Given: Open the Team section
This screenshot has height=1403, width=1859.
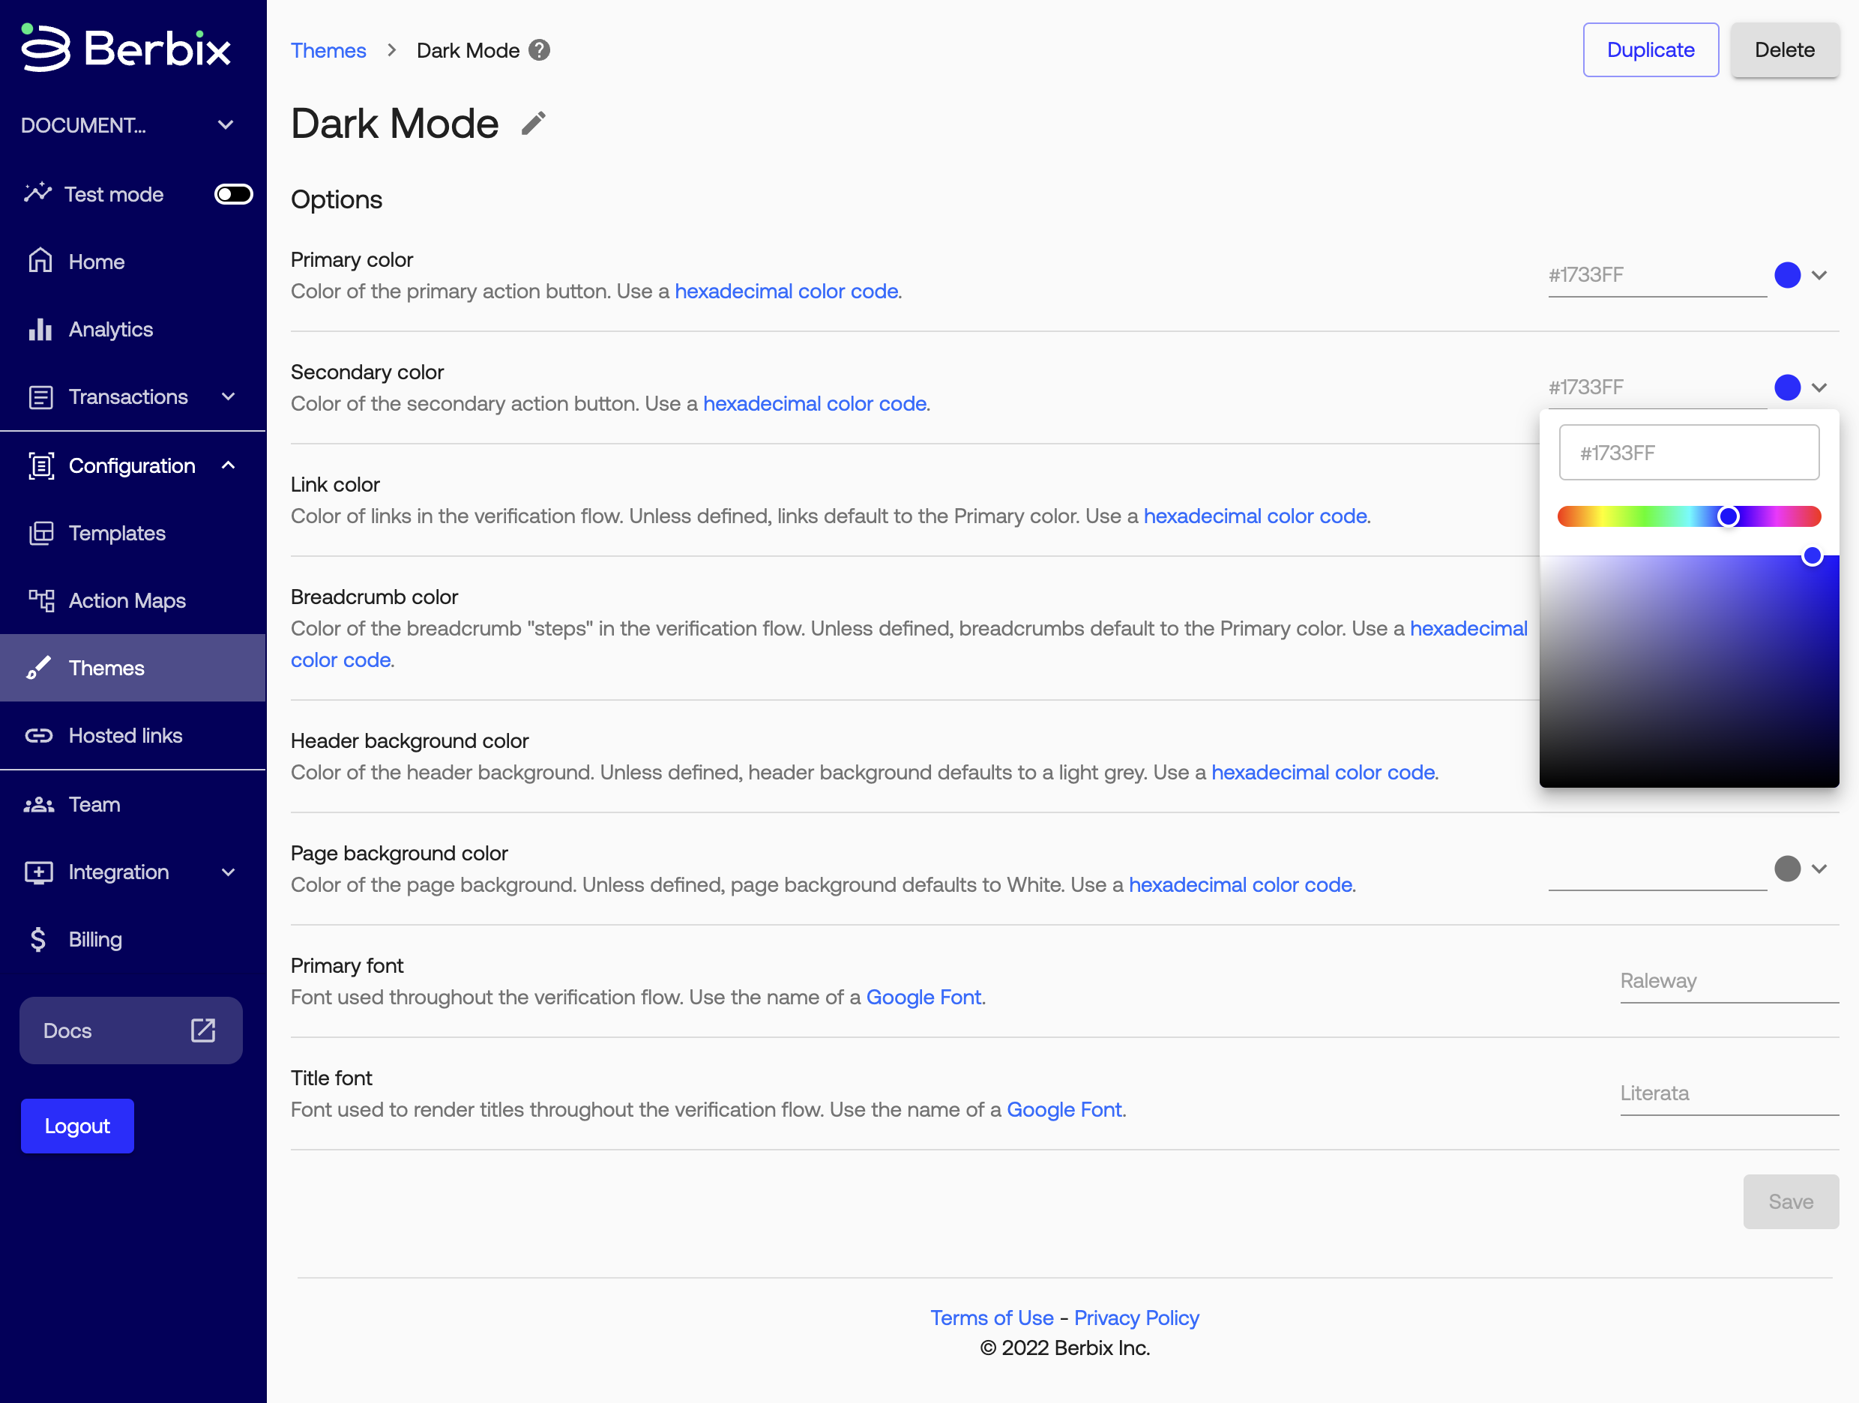Looking at the screenshot, I should 94,805.
